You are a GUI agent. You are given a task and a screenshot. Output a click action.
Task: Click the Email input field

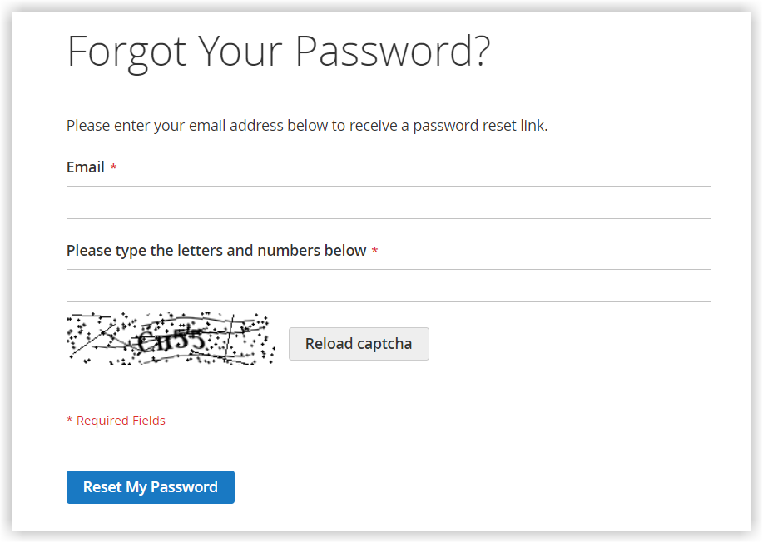coord(389,202)
